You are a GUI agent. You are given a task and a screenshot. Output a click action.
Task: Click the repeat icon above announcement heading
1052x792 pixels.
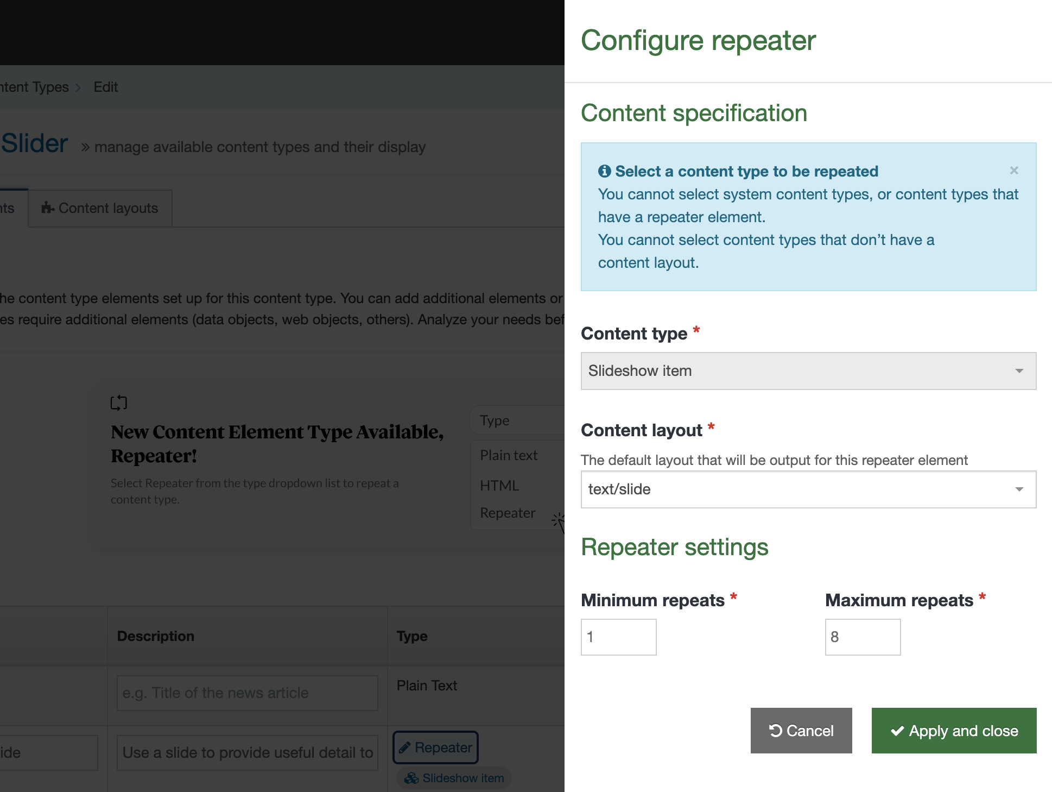tap(118, 403)
